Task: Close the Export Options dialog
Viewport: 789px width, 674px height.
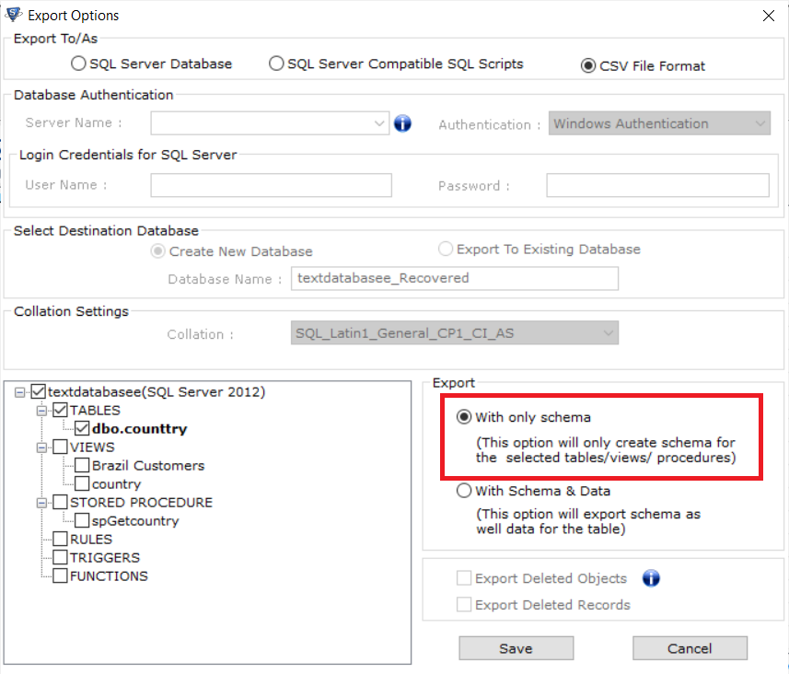Action: point(768,16)
